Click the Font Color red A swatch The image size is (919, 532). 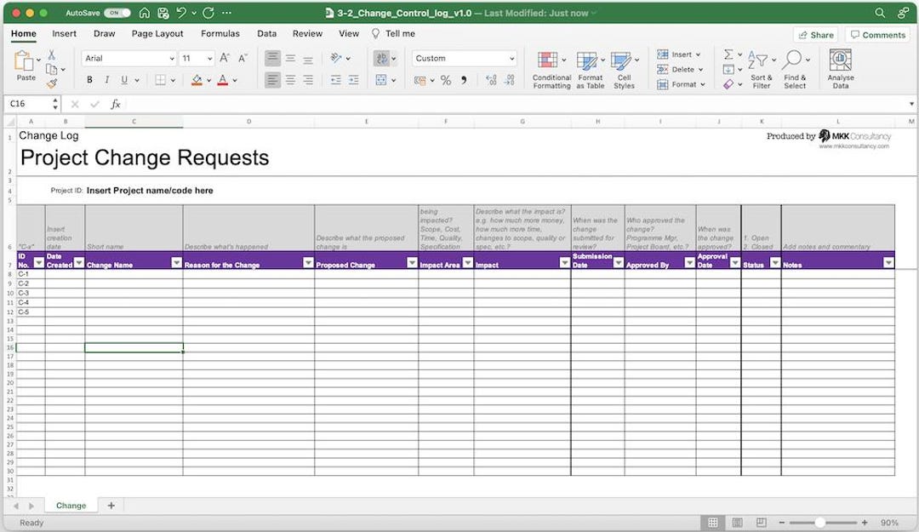[x=223, y=80]
